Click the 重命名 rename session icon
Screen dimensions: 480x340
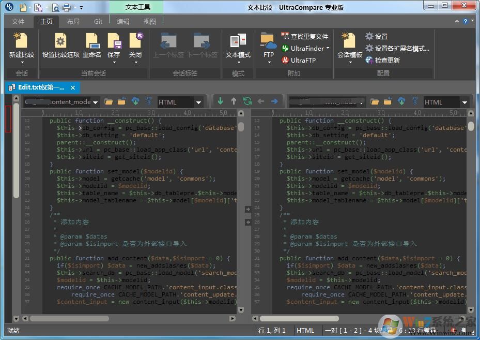[92, 41]
